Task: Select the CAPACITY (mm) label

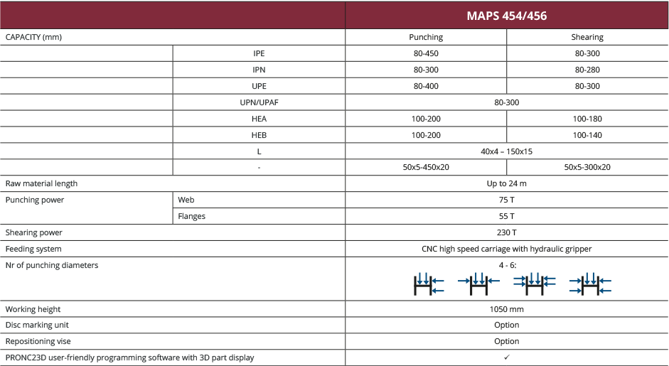Action: click(33, 37)
